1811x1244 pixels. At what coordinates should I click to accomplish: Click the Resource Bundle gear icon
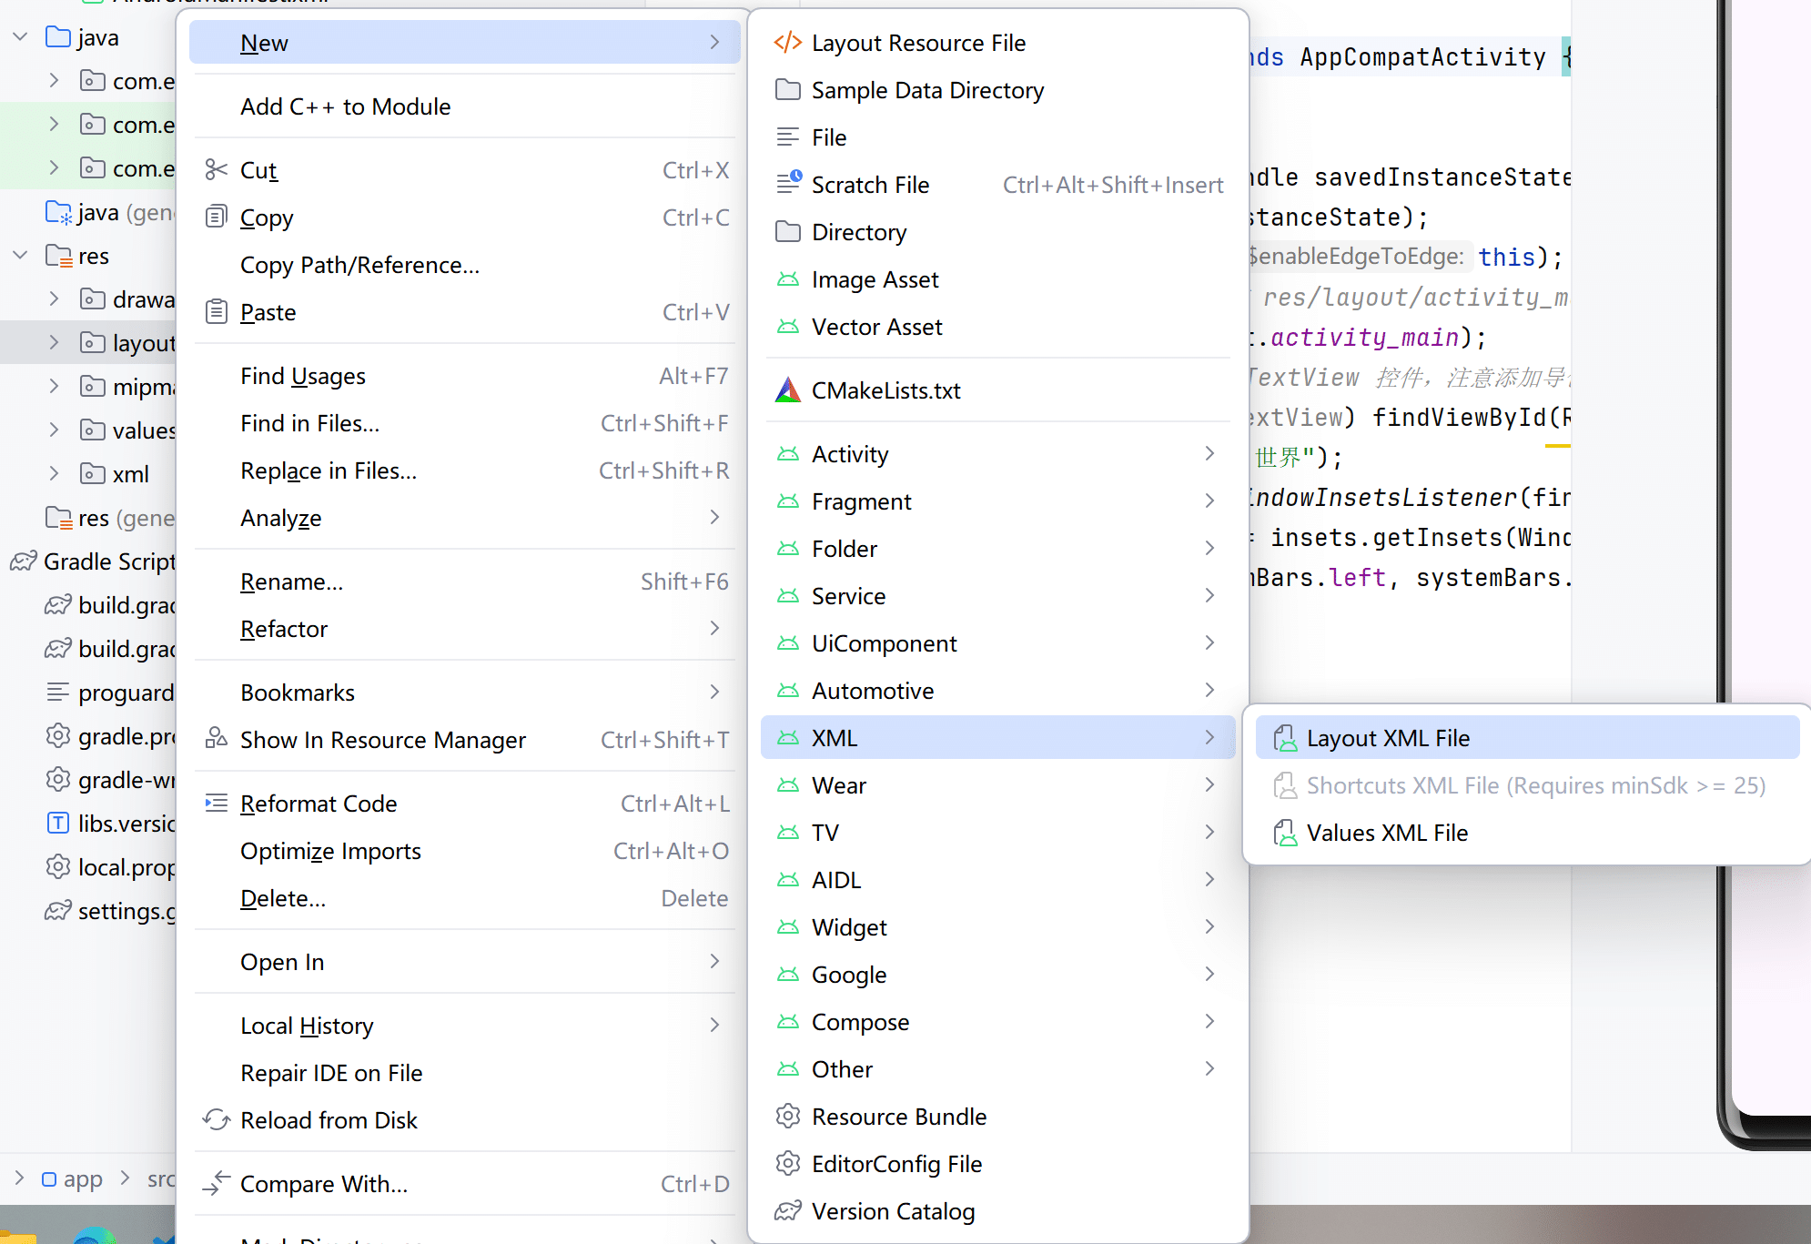(787, 1117)
